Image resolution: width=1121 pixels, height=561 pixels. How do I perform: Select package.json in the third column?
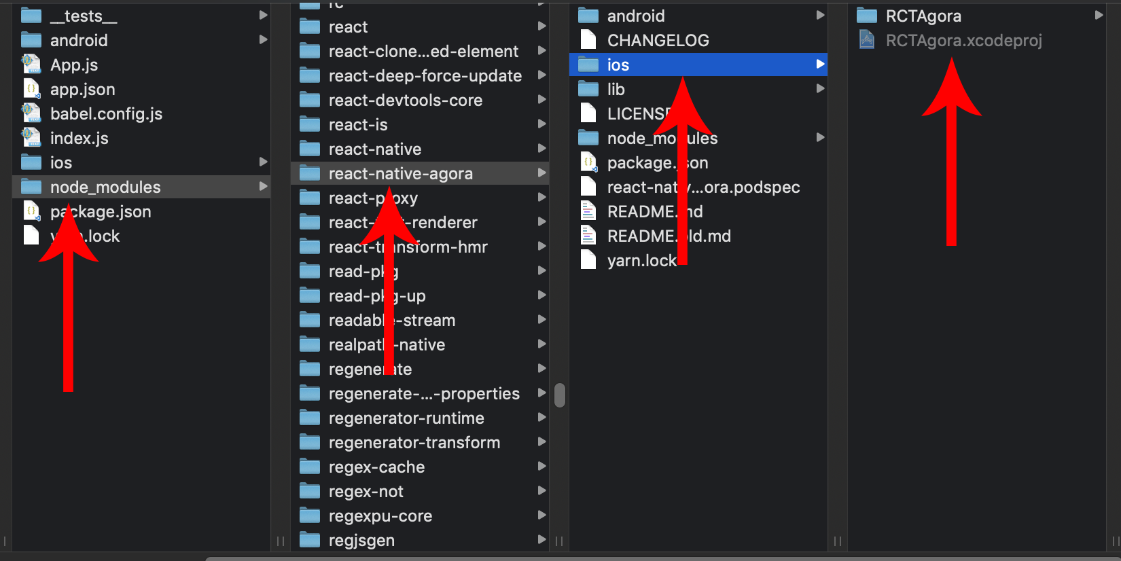[698, 162]
